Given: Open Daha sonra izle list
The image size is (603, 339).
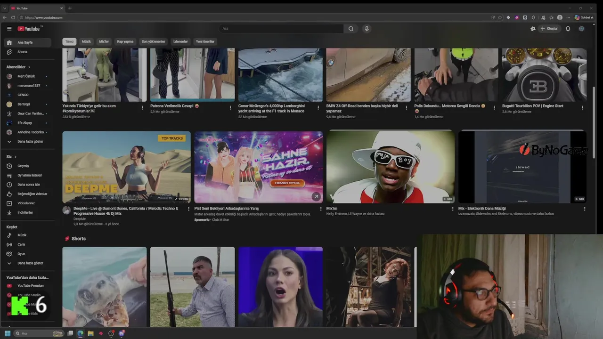Looking at the screenshot, I should (x=28, y=185).
